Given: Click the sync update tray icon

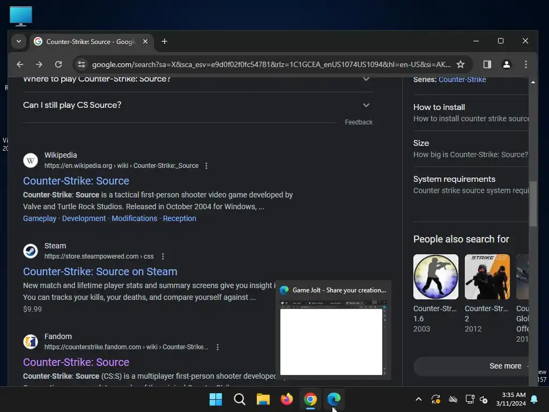Looking at the screenshot, I should tap(435, 399).
